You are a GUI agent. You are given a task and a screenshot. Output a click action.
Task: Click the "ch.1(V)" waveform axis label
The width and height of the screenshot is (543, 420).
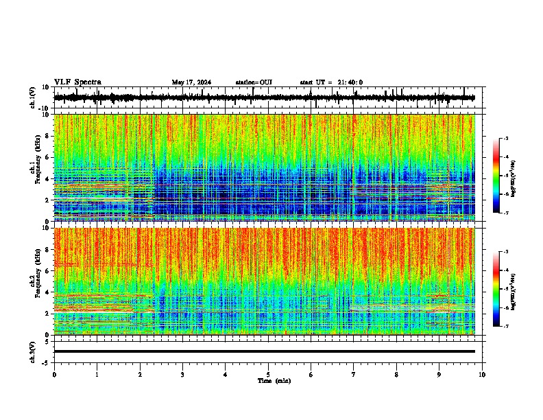coord(33,97)
